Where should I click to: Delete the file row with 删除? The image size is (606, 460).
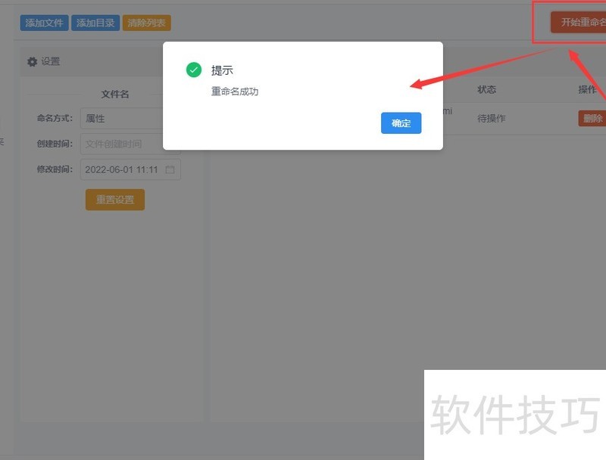coord(592,119)
